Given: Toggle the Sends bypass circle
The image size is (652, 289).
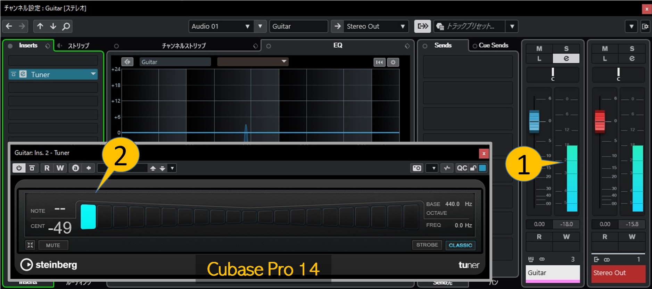Looking at the screenshot, I should (x=425, y=46).
